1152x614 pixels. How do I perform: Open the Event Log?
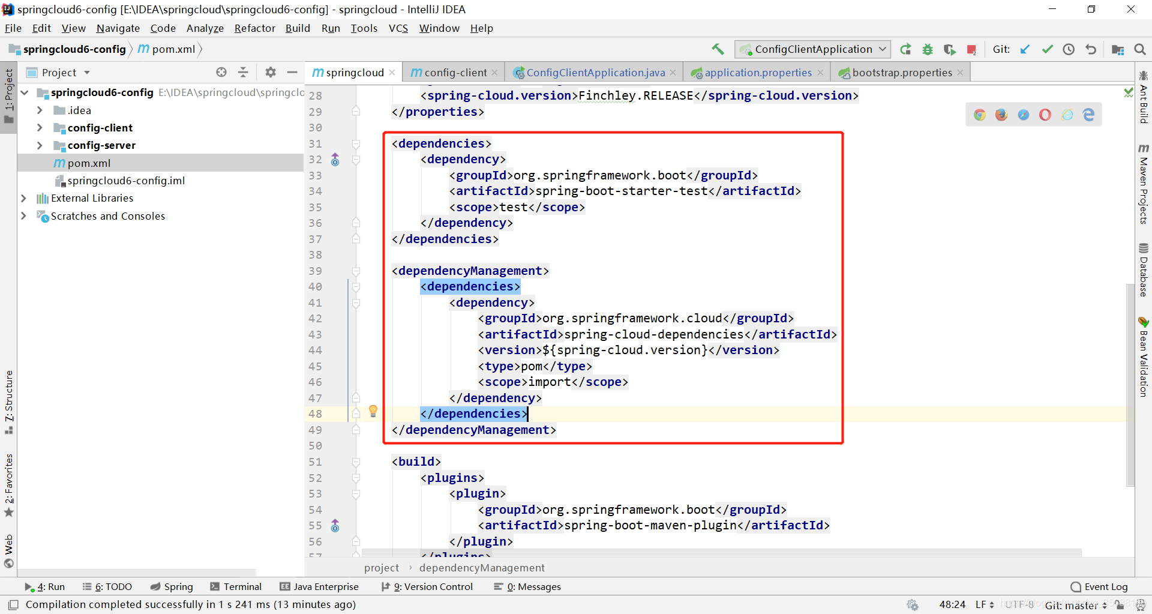1099,586
